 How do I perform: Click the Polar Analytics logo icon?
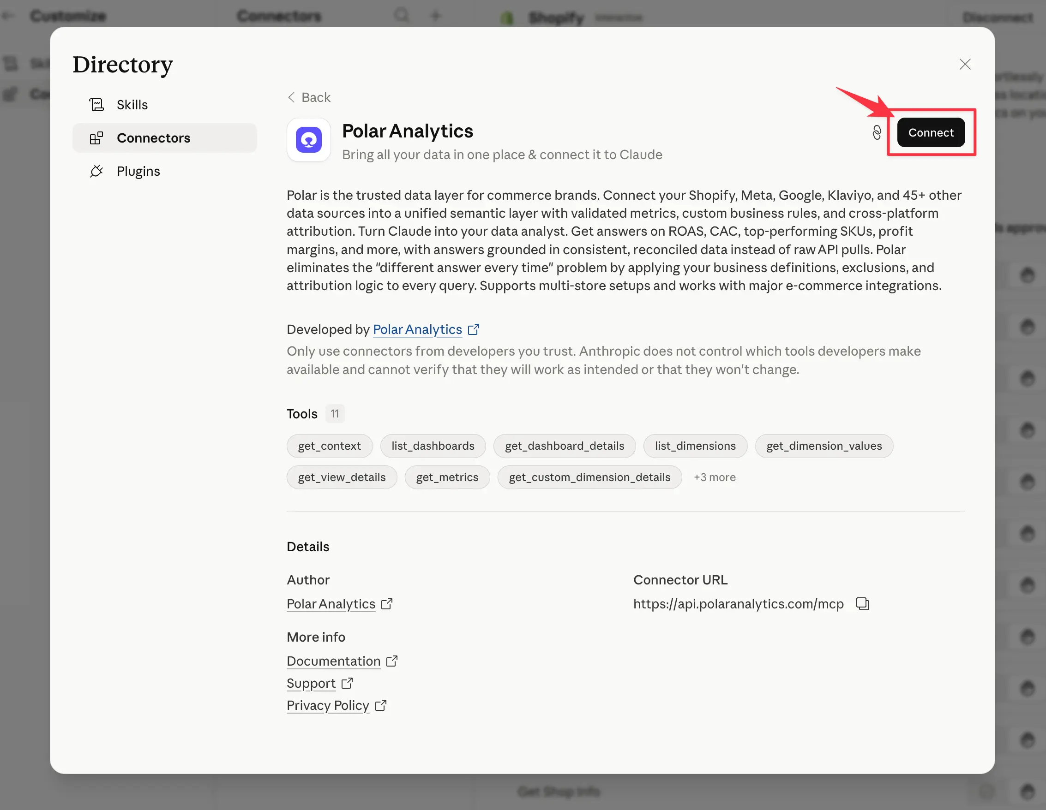308,140
